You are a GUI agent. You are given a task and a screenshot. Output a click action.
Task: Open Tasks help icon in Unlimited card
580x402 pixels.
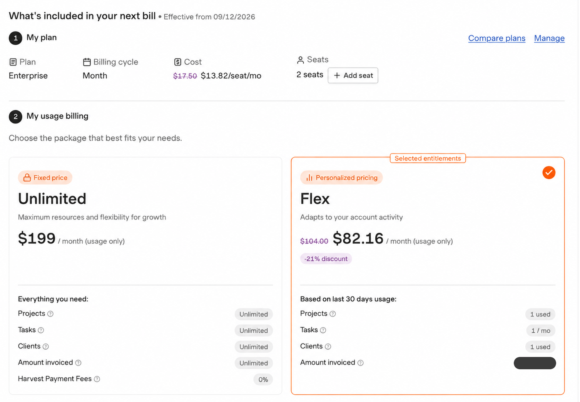(41, 330)
